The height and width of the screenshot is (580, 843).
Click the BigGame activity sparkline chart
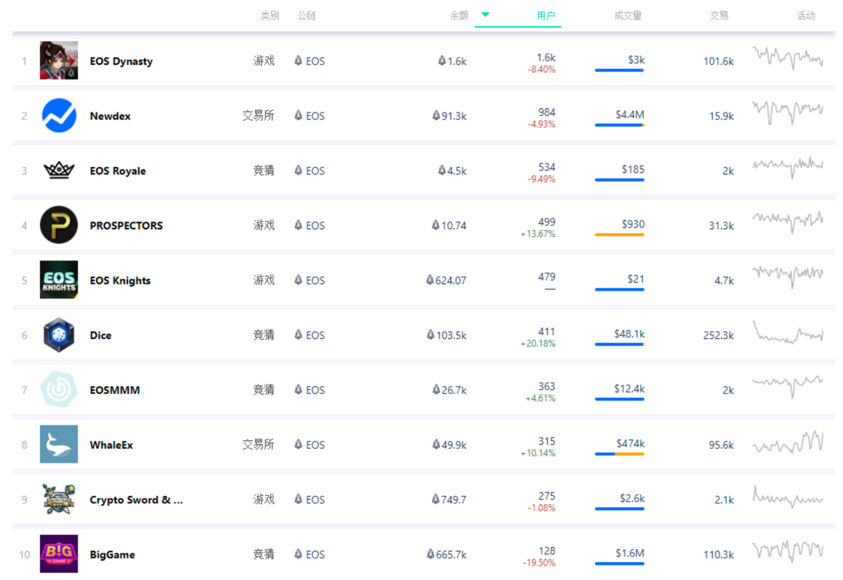(x=788, y=551)
